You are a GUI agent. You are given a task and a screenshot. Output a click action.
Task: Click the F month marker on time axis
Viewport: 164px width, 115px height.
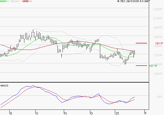point(146,113)
